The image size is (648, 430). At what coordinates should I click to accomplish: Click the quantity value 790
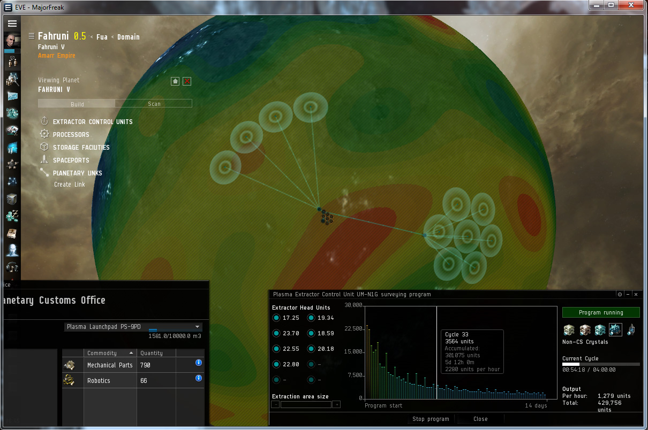[x=145, y=365]
